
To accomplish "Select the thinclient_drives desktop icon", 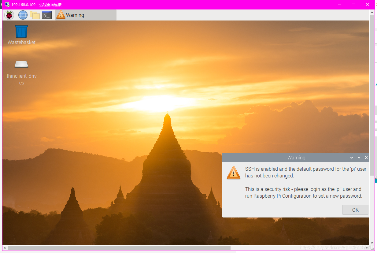I will (x=21, y=73).
